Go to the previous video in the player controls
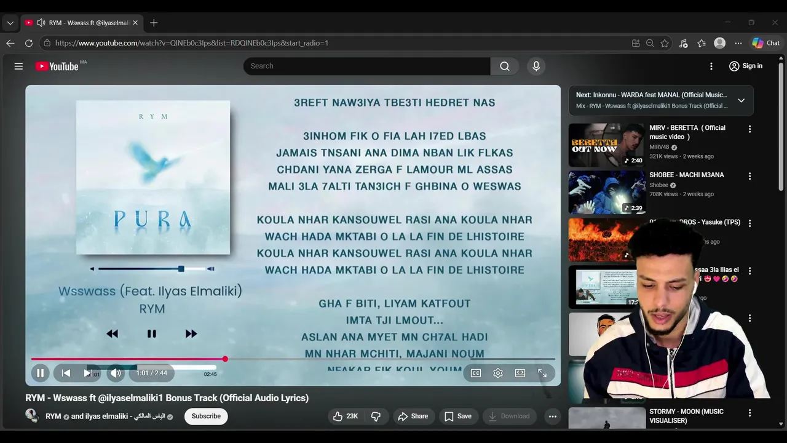787x443 pixels. (66, 373)
